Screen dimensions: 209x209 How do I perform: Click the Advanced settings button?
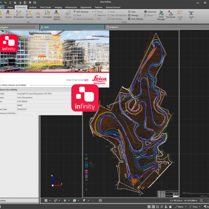click(x=150, y=12)
